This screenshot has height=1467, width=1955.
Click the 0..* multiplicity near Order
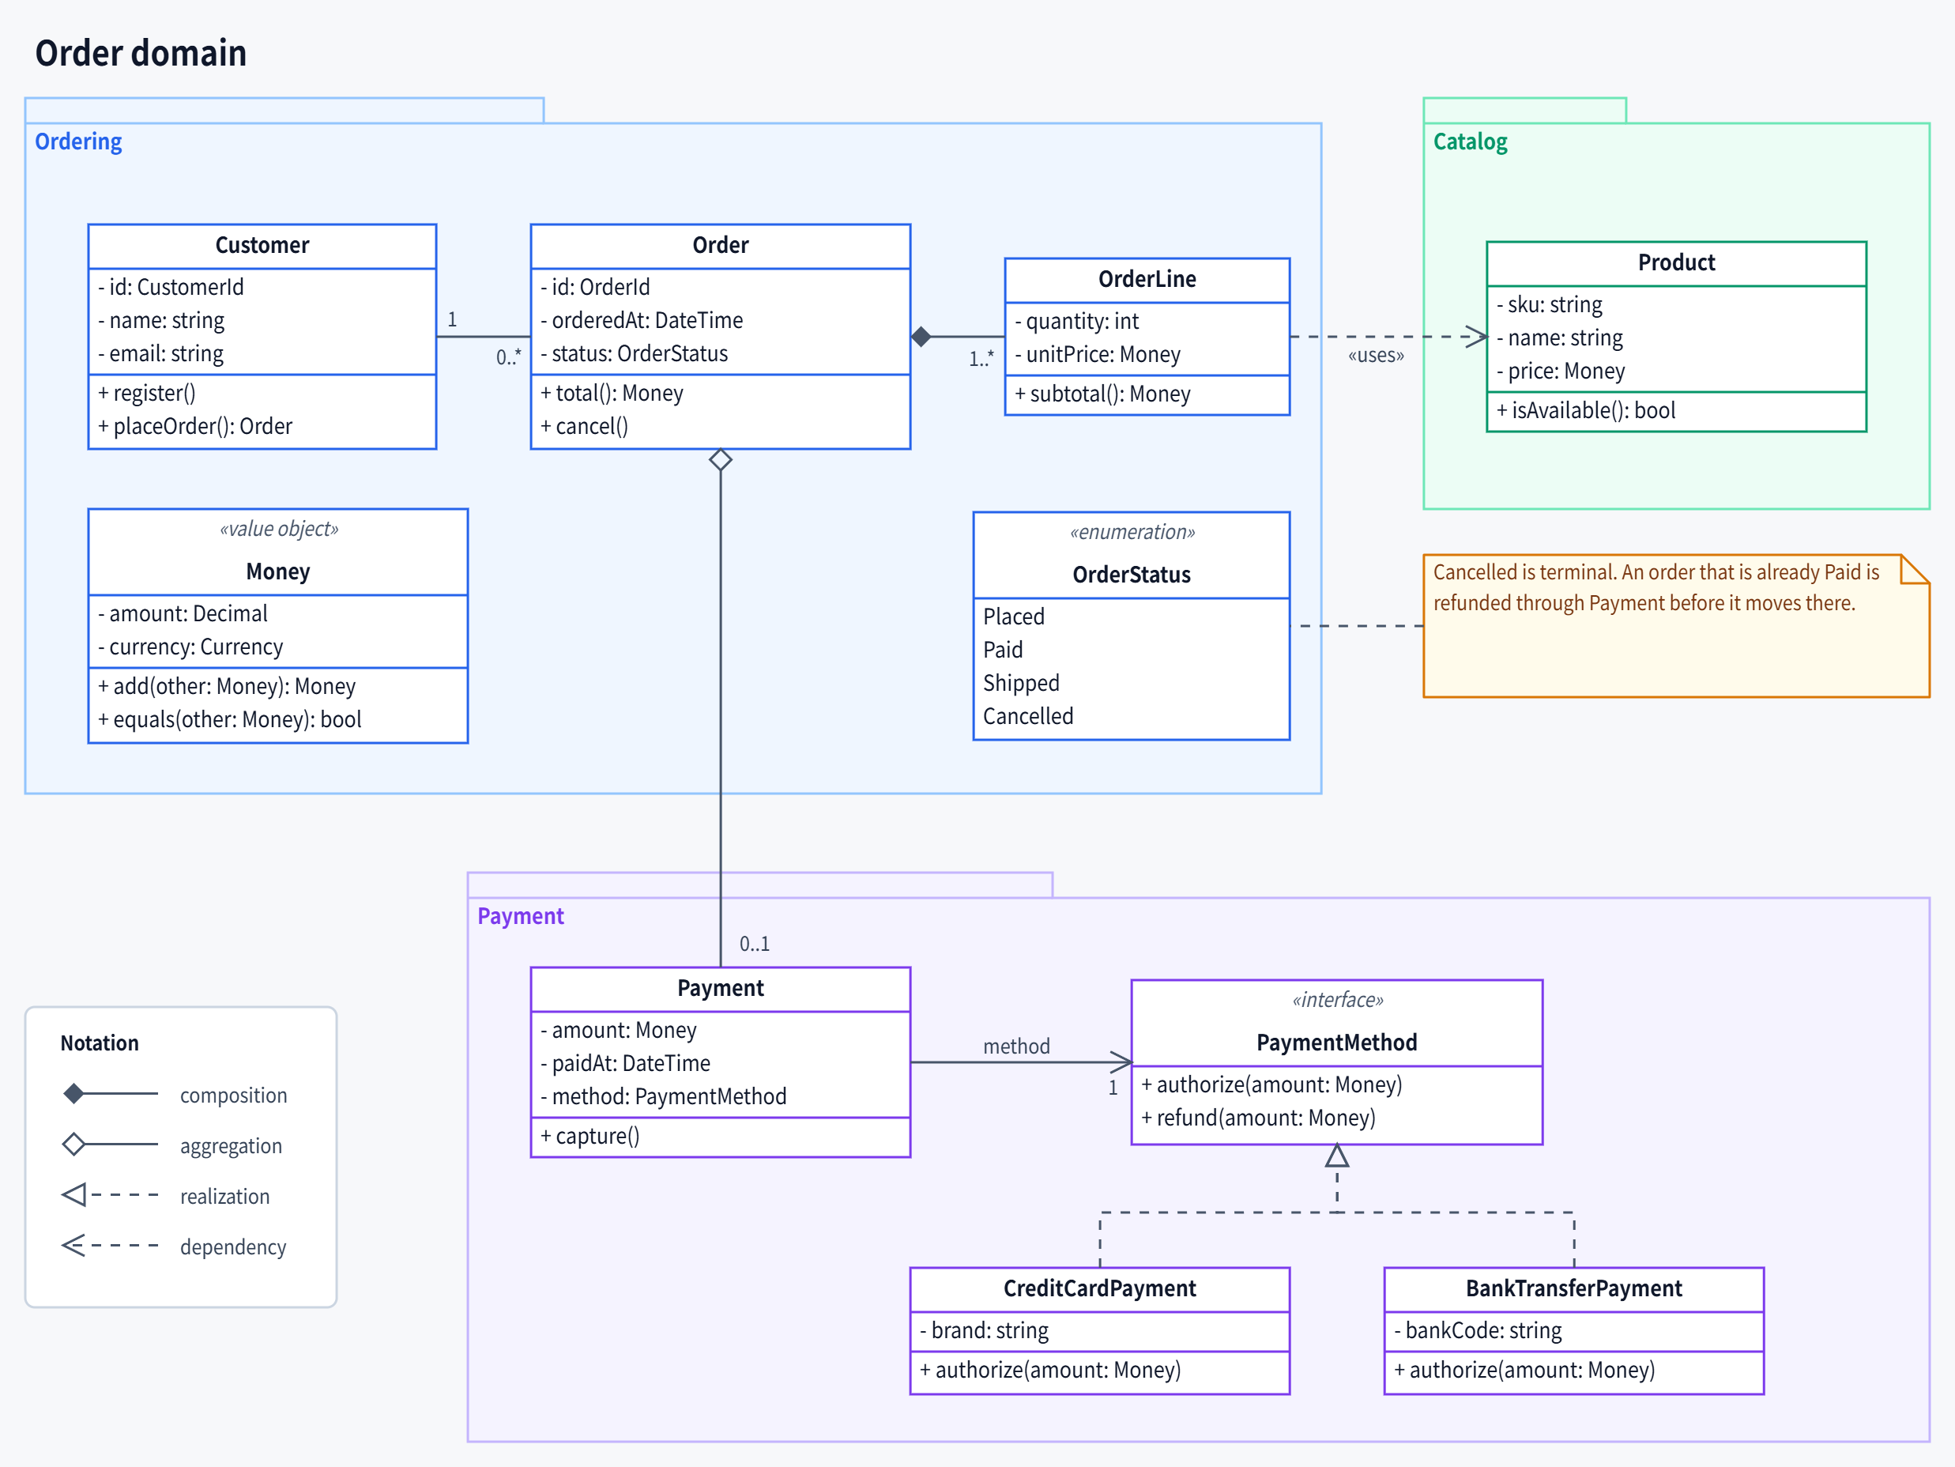coord(508,356)
